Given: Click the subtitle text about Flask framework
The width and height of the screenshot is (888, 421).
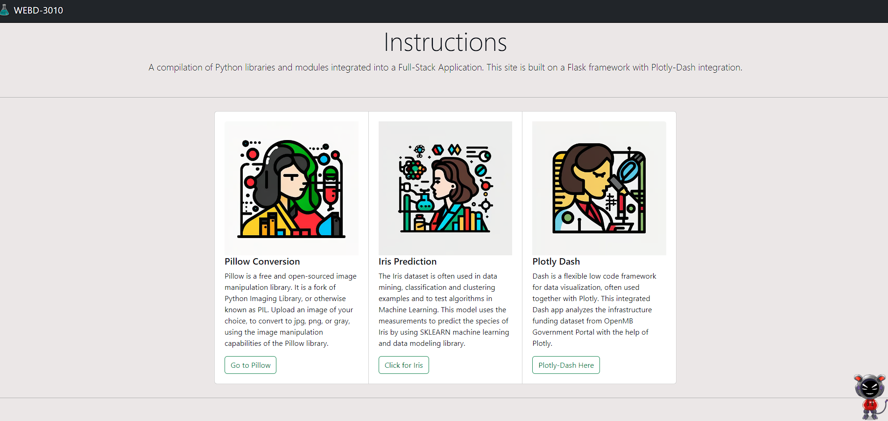Looking at the screenshot, I should pos(445,67).
